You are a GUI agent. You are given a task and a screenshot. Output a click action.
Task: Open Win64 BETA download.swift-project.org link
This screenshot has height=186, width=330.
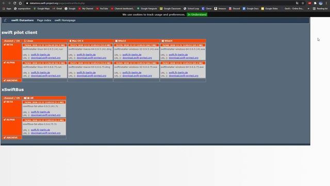pos(184,58)
